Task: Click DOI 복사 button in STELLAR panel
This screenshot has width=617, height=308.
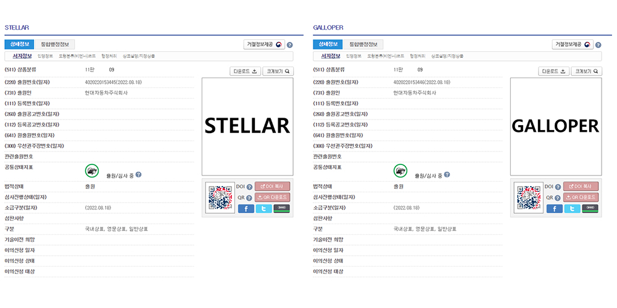Action: [272, 186]
